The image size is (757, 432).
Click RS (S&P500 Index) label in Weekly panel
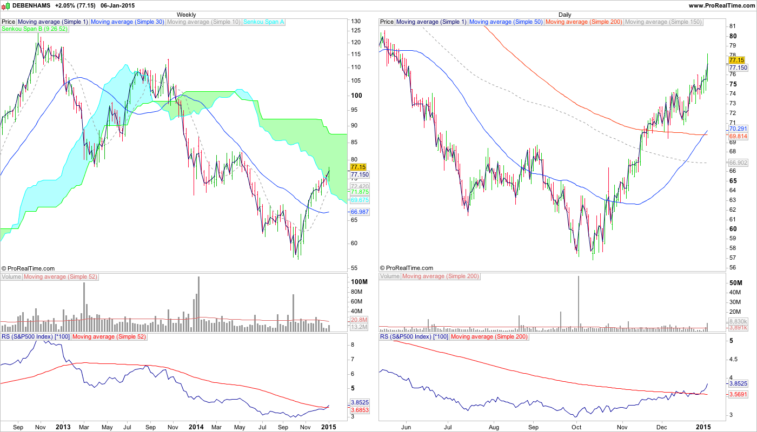(35, 336)
